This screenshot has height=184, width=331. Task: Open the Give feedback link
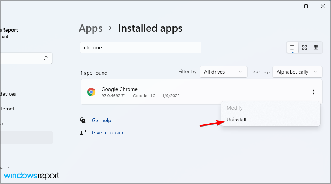point(108,133)
